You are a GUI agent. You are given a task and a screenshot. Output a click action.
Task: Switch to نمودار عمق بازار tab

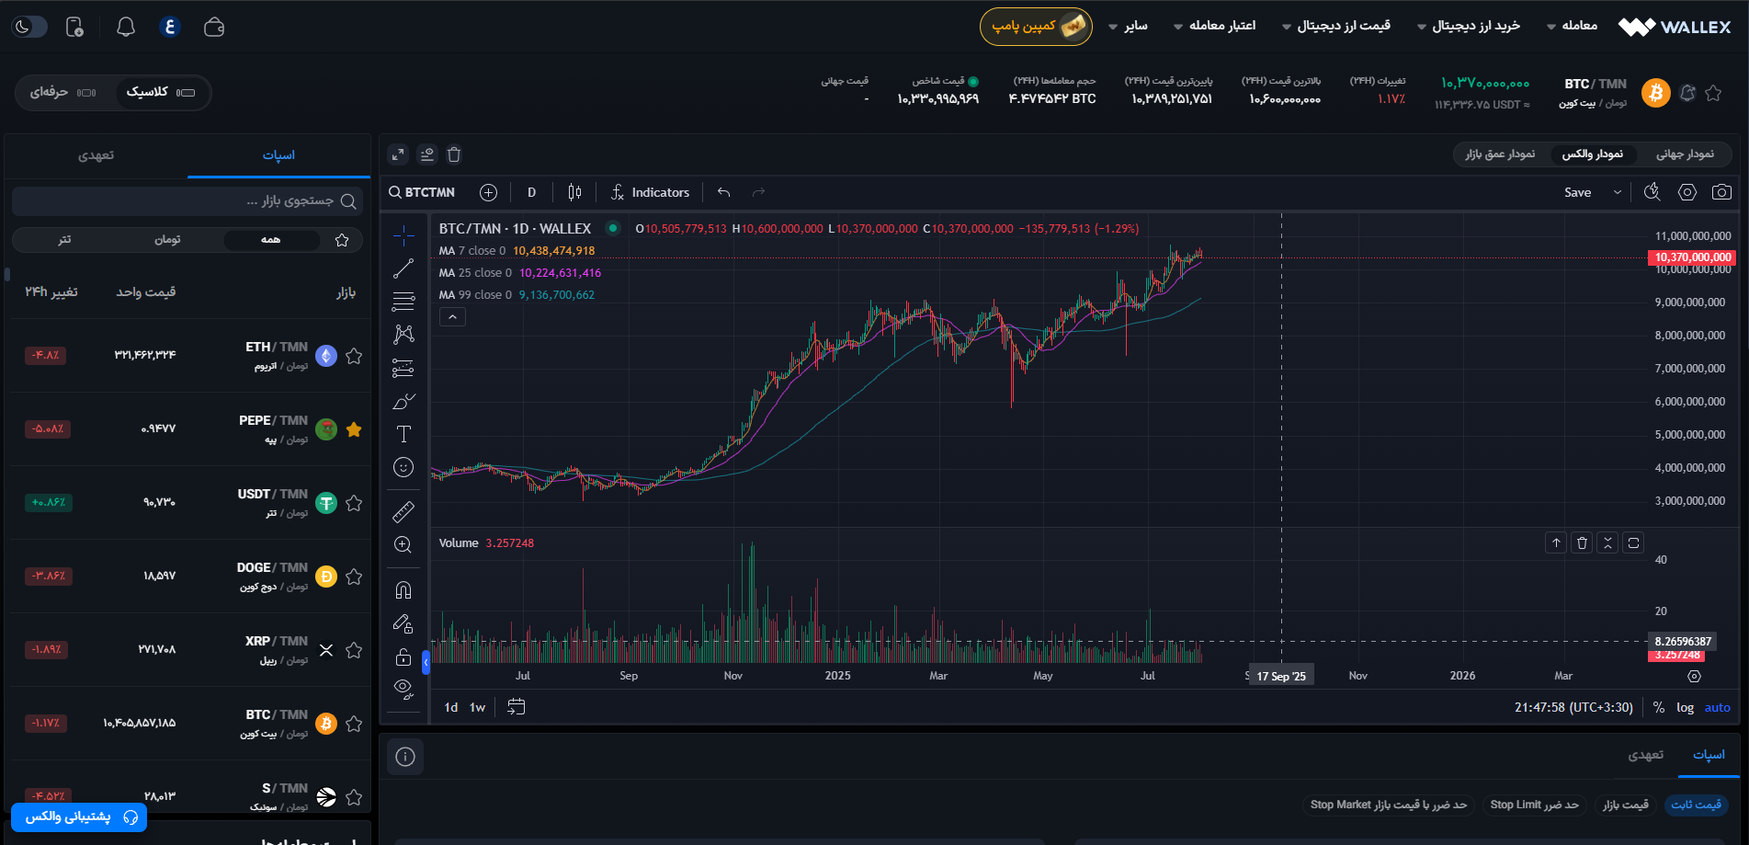[x=1500, y=154]
